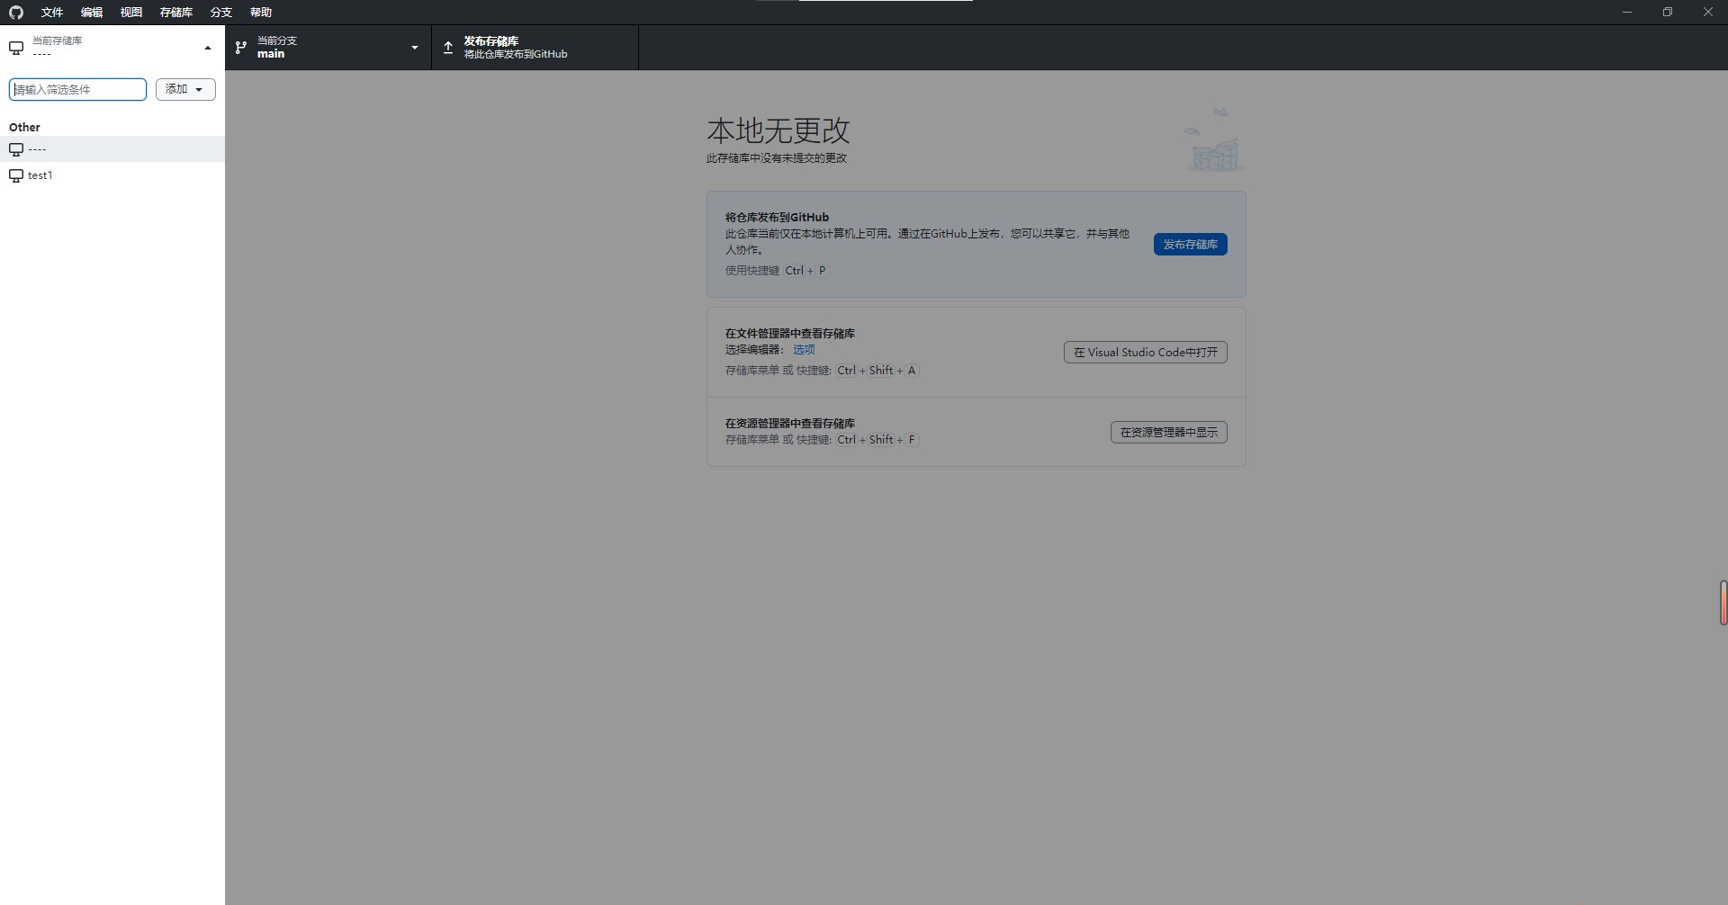Select the test1 repository in list
The height and width of the screenshot is (905, 1728).
[x=40, y=176]
